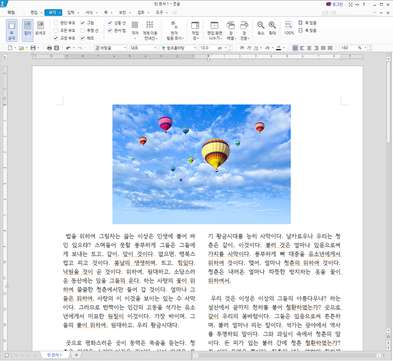Open the 대표 language dropdown
Viewport: 393px width, 361px height.
point(143,48)
